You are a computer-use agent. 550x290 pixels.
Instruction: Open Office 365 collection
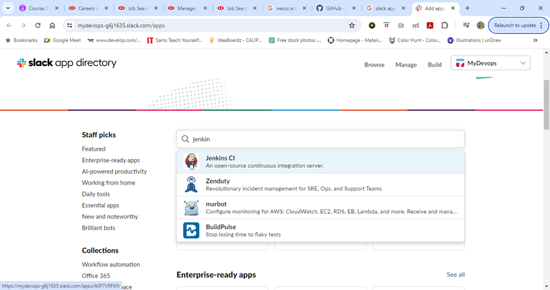coord(96,275)
